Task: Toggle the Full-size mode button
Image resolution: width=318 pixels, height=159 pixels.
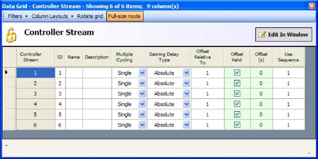Action: 125,16
